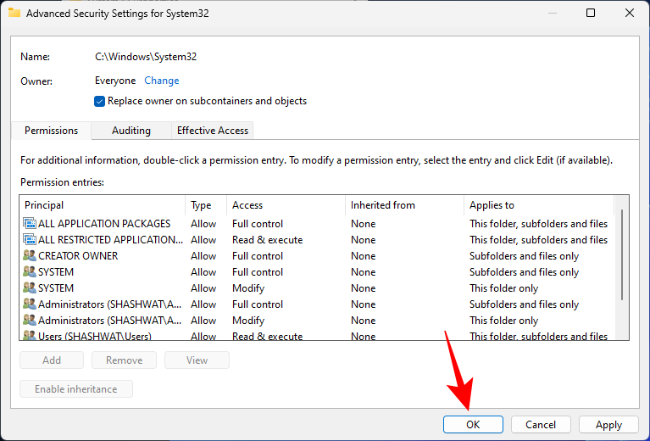
Task: Click the CREATOR OWNER user icon
Action: point(30,256)
